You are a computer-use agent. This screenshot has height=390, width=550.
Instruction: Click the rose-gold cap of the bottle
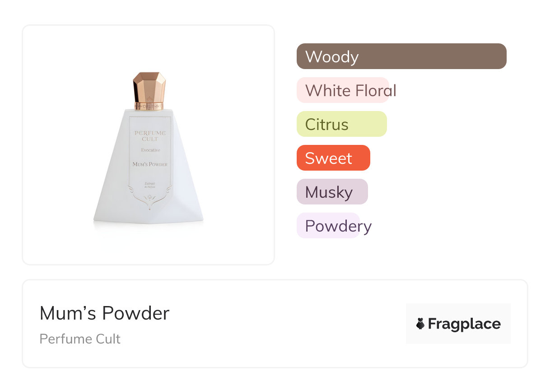[x=149, y=87]
